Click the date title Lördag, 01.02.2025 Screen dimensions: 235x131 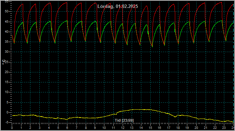(117, 7)
